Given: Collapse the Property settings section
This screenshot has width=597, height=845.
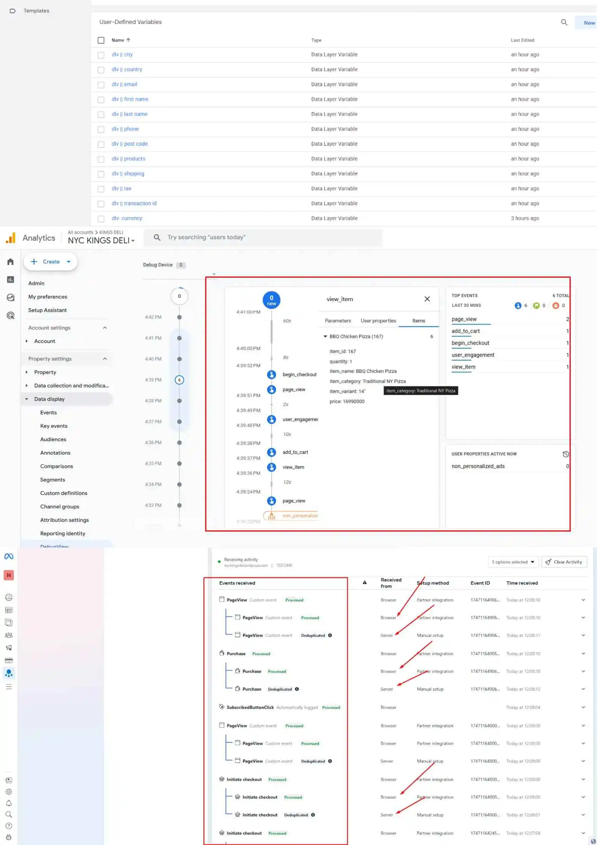Looking at the screenshot, I should (x=105, y=359).
